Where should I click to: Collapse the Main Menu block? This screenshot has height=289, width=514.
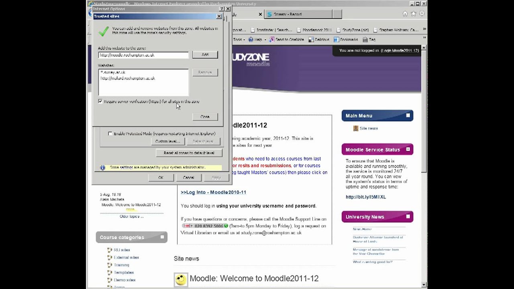(x=408, y=116)
